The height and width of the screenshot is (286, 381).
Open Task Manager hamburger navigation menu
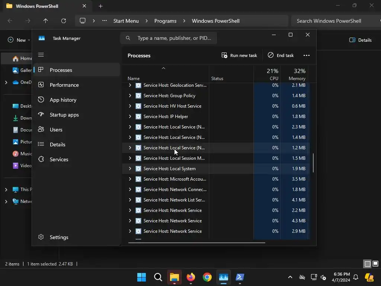click(x=41, y=55)
